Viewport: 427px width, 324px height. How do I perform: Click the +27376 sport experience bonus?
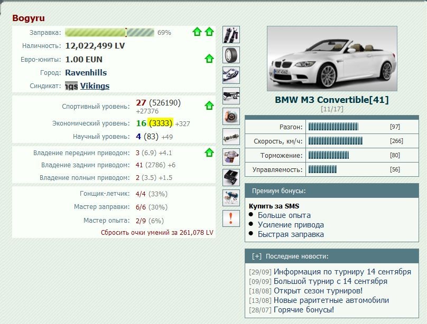pos(147,111)
